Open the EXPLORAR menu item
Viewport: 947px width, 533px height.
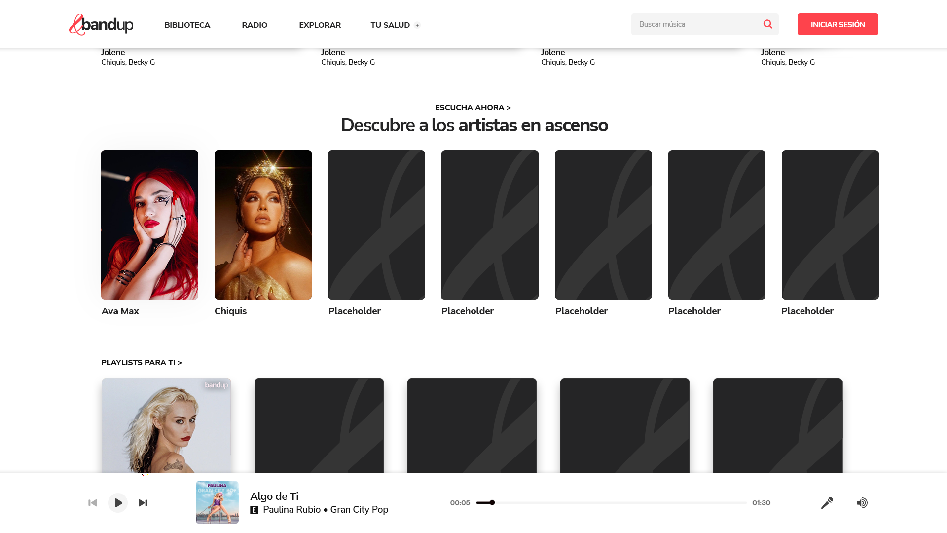tap(320, 25)
